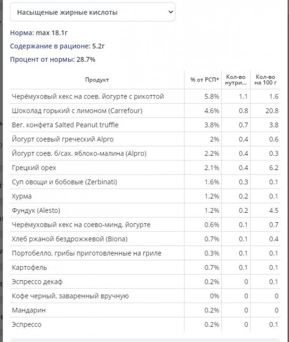Click Йогурт соев. яблоко-малина (Alpro) row

(145, 153)
